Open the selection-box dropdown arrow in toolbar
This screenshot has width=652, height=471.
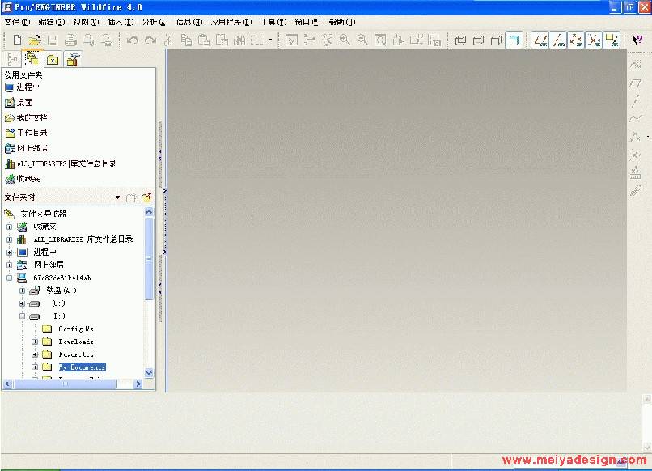[270, 40]
